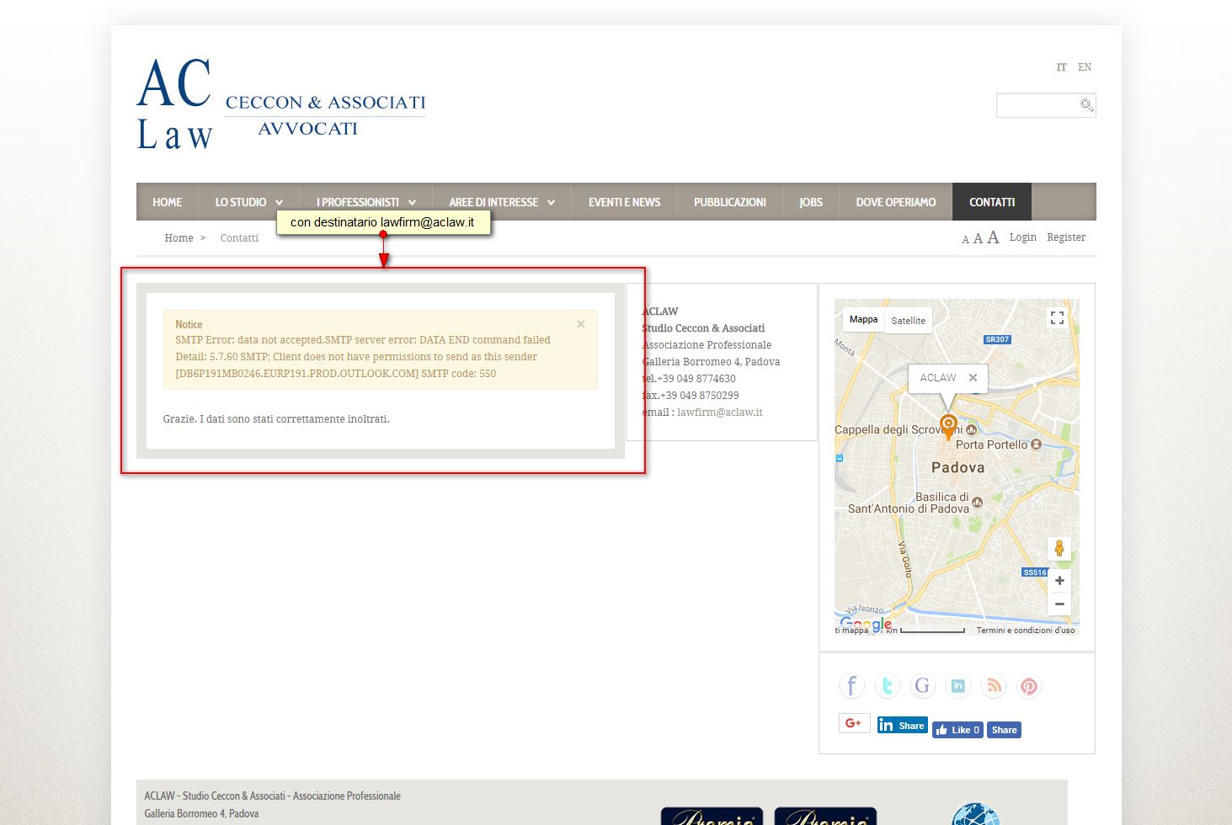Switch the map to Satellite view
Image resolution: width=1232 pixels, height=825 pixels.
click(x=908, y=321)
